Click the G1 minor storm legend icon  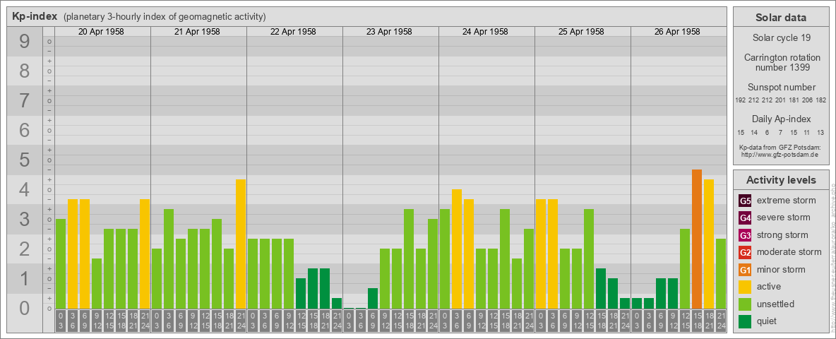(x=745, y=270)
